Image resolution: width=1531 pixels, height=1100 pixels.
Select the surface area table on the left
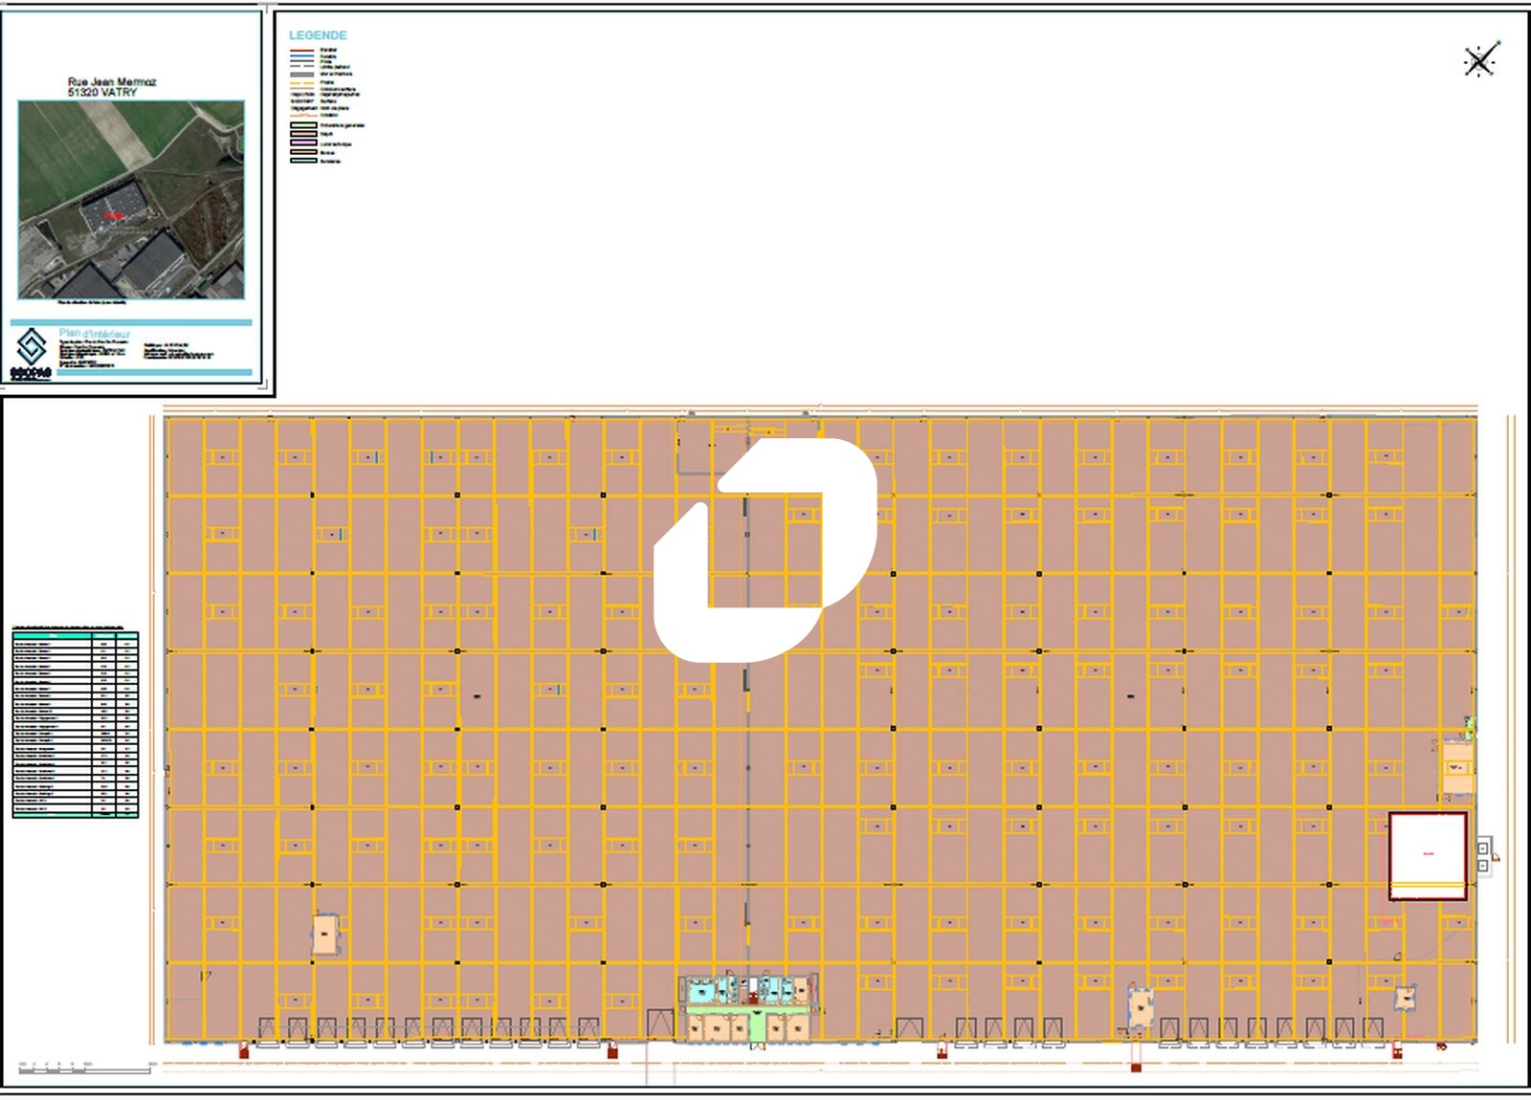pos(76,724)
